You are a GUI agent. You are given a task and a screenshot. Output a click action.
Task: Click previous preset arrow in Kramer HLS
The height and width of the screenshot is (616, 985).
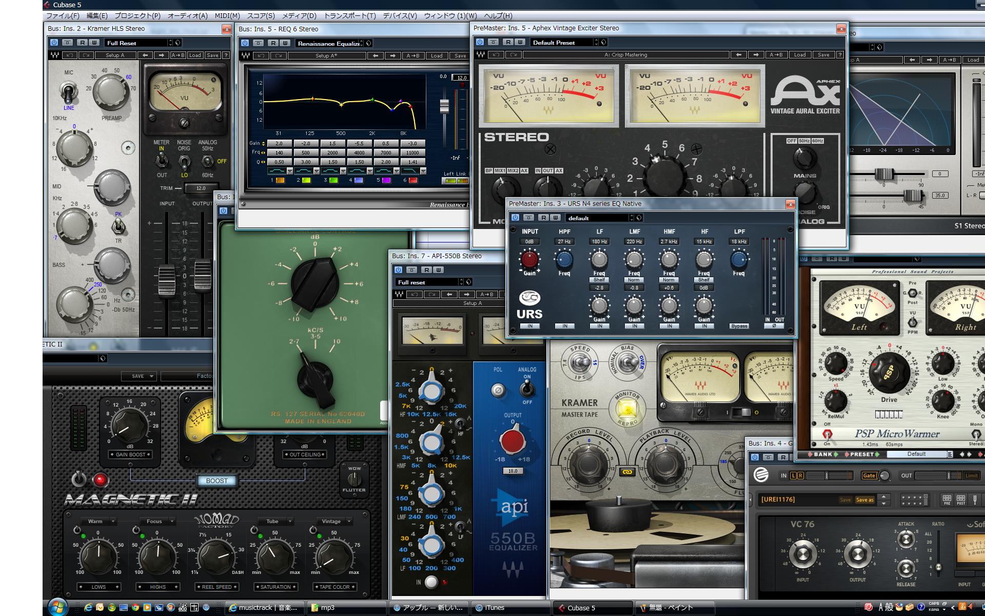coord(146,55)
